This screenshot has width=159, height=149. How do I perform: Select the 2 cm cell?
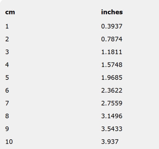tap(7, 39)
